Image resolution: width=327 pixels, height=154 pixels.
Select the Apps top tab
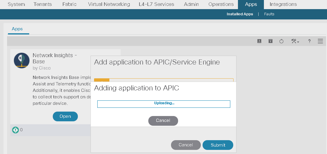point(251,4)
